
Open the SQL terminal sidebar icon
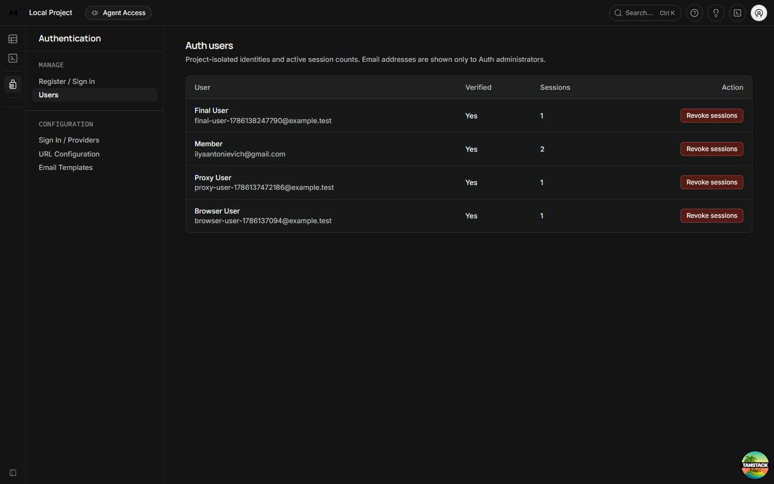(x=13, y=58)
